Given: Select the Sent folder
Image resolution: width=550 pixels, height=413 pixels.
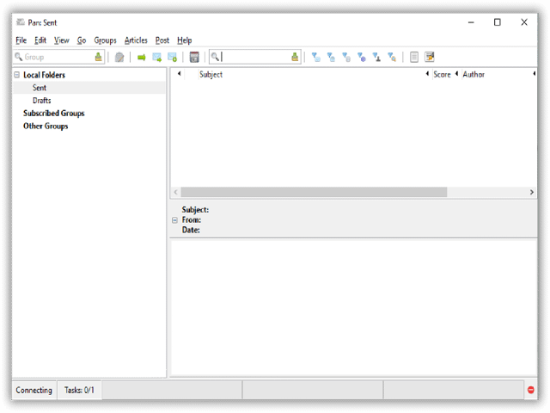Looking at the screenshot, I should pos(40,88).
